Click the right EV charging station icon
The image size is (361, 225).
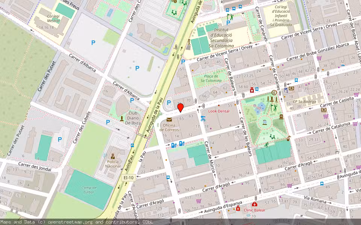pos(182,143)
